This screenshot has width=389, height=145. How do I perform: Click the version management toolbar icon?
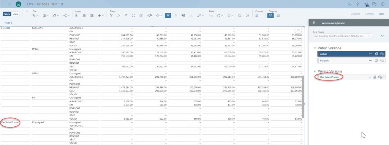pos(168,15)
